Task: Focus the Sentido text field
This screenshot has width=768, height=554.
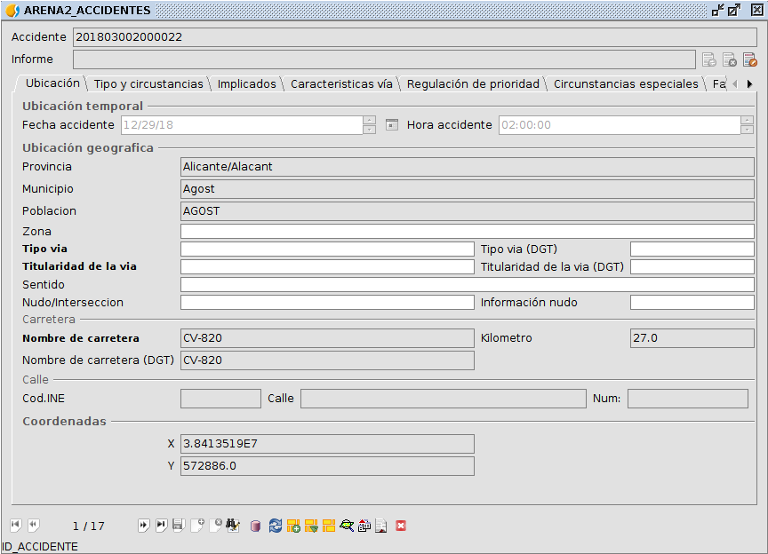Action: [467, 285]
